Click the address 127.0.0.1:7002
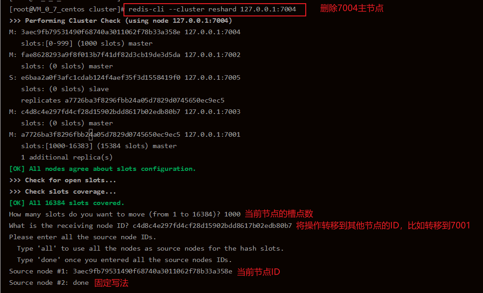This screenshot has width=483, height=293. (212, 55)
